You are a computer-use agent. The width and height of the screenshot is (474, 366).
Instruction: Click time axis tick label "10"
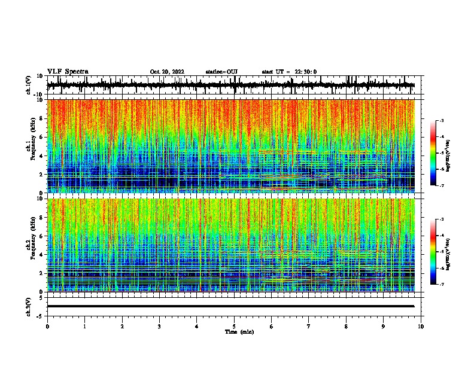[x=421, y=327]
